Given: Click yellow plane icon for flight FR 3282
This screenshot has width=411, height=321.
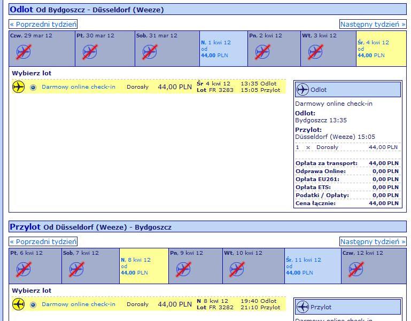Looking at the screenshot, I should pyautogui.click(x=18, y=304).
